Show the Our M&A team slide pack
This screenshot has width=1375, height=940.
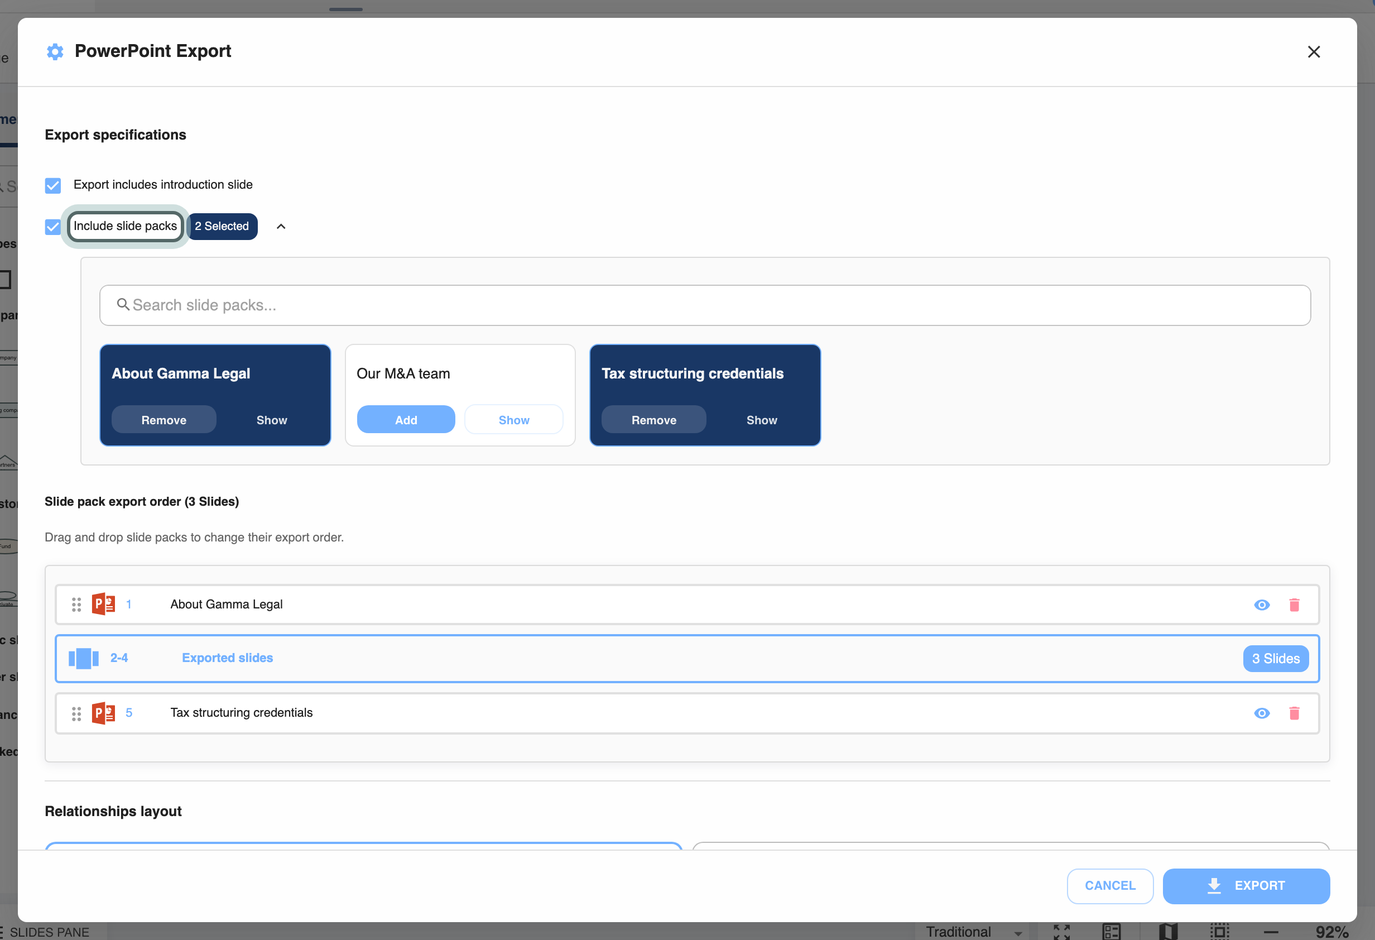pos(513,420)
